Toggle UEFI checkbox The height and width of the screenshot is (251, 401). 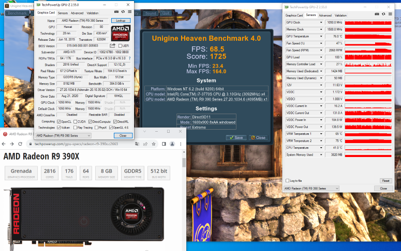click(120, 45)
